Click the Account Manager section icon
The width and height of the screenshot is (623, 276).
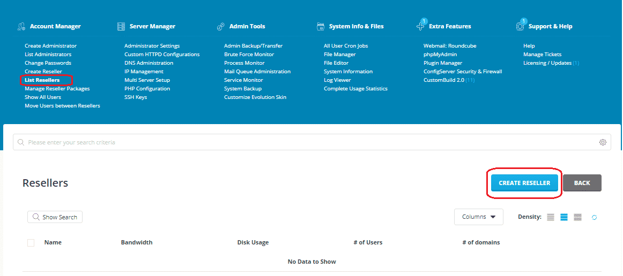(x=21, y=27)
